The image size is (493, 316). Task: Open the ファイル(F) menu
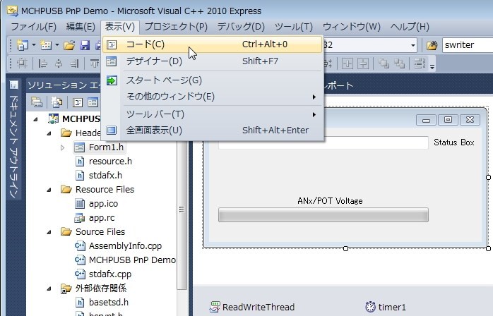pyautogui.click(x=34, y=27)
